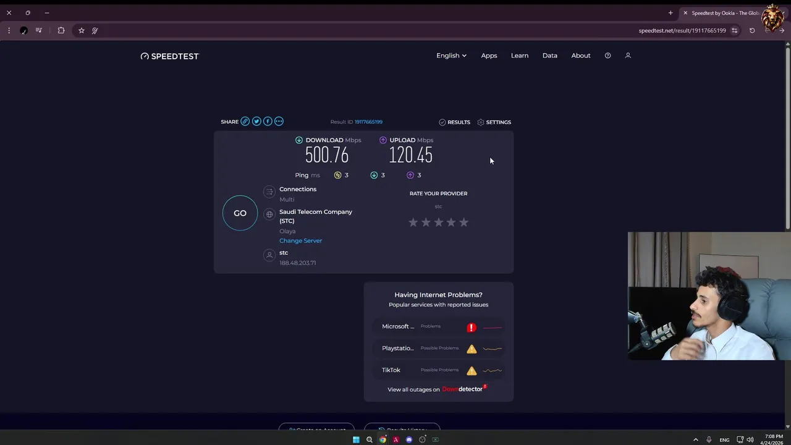Open the Apps menu item
Image resolution: width=791 pixels, height=445 pixels.
click(489, 56)
